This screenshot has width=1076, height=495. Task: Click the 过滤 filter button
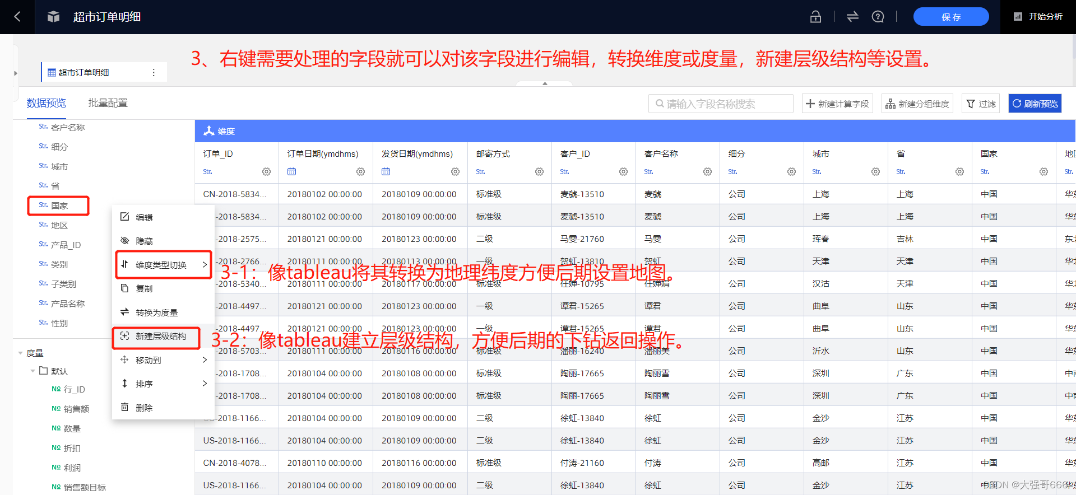[981, 104]
